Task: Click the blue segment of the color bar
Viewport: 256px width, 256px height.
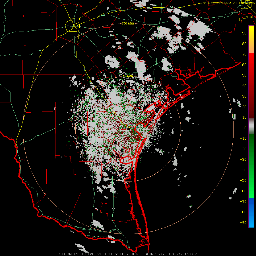Action: 251,213
